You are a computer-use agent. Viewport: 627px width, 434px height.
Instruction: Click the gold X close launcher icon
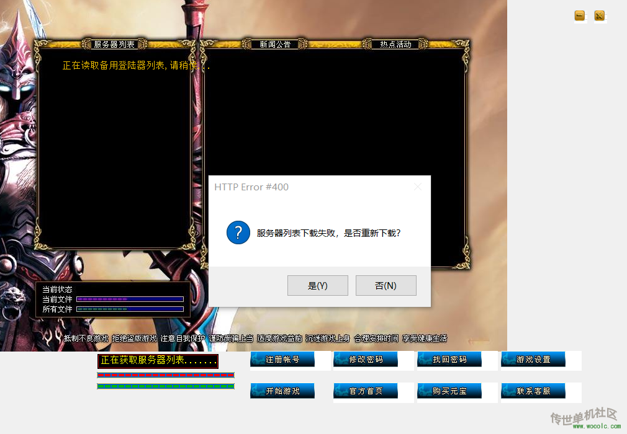click(599, 16)
